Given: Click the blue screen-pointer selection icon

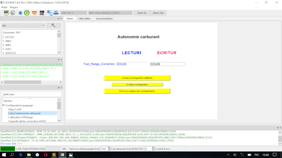Looking at the screenshot, I should tap(49, 13).
